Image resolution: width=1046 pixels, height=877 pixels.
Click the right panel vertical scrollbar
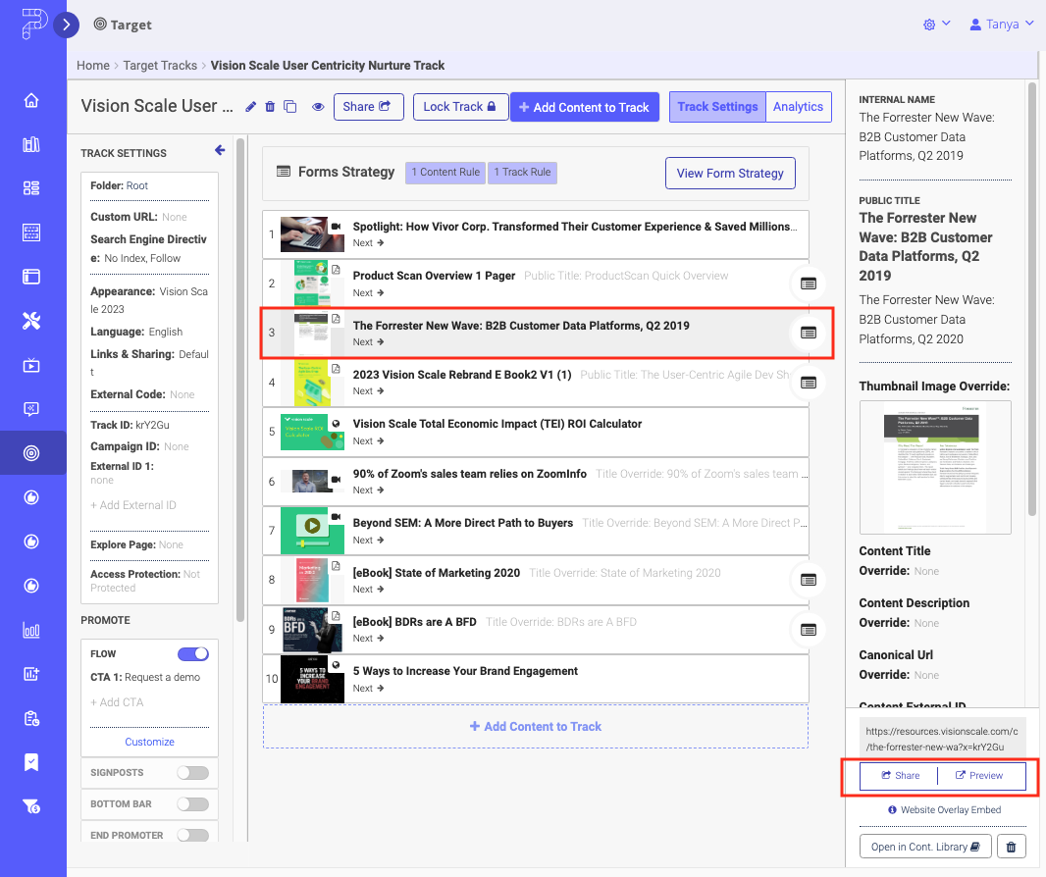(x=1032, y=300)
